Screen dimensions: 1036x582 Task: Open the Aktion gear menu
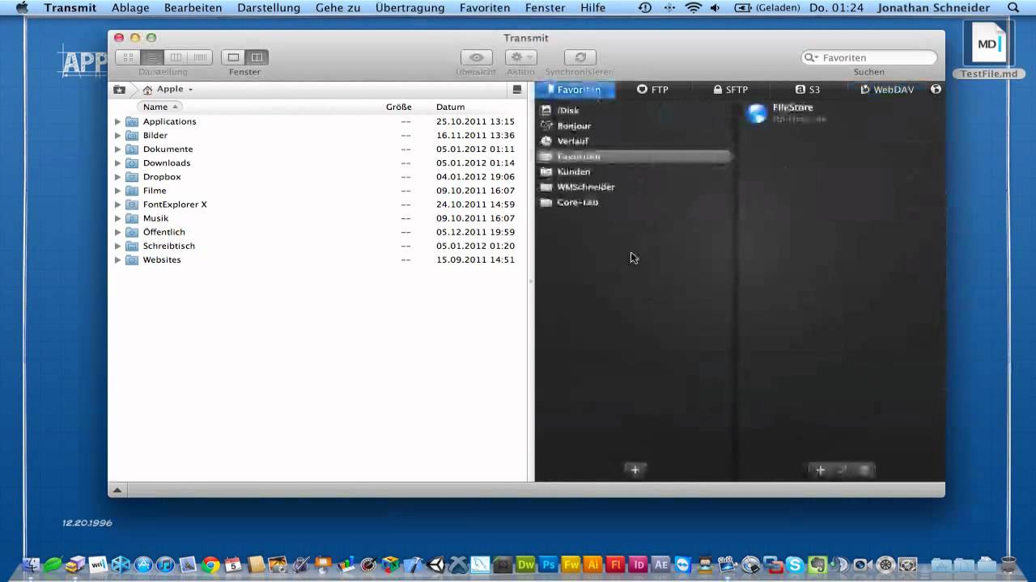tap(520, 57)
